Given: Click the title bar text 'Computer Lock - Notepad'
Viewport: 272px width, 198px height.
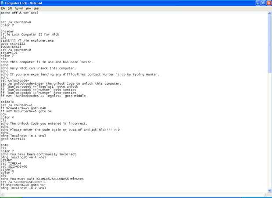Looking at the screenshot, I should 23,3.
